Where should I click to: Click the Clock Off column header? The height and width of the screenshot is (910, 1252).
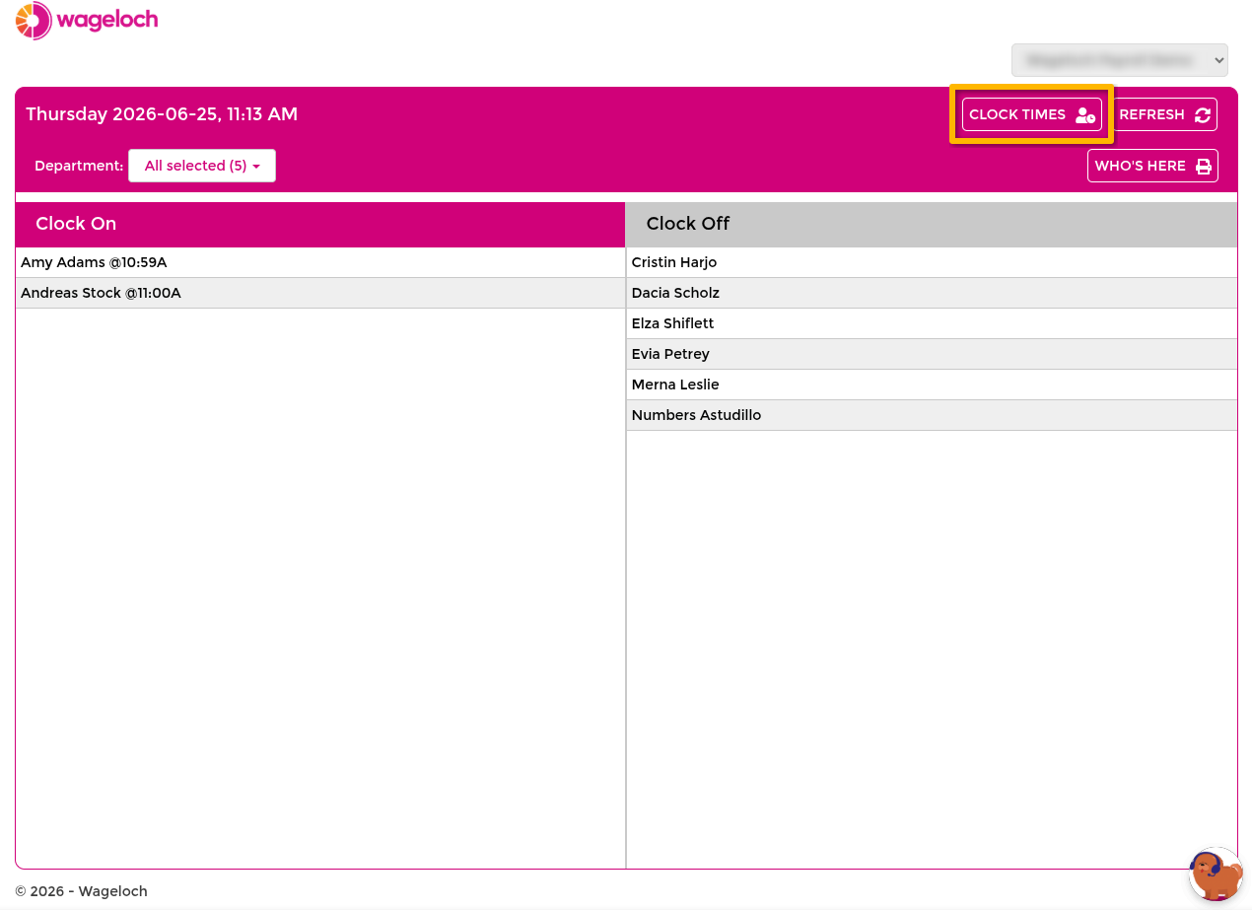tap(932, 224)
